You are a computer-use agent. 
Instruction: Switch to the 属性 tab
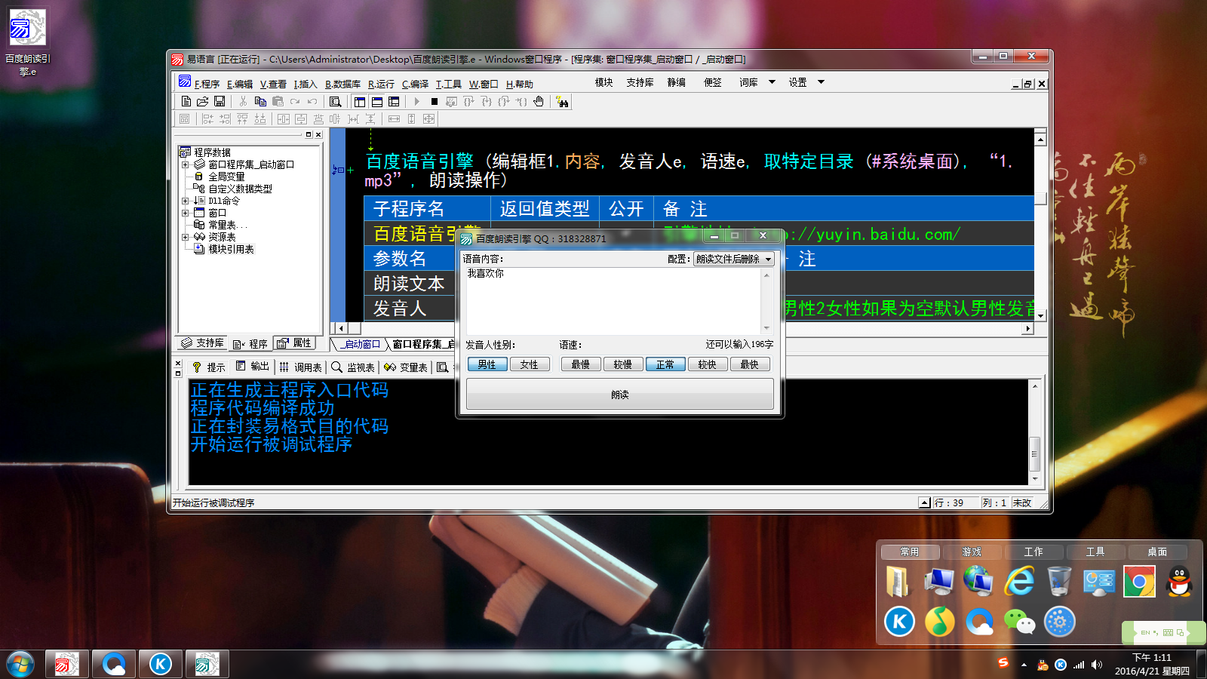pos(294,343)
